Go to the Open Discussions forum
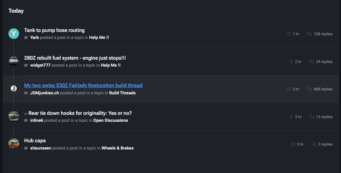 (x=110, y=120)
